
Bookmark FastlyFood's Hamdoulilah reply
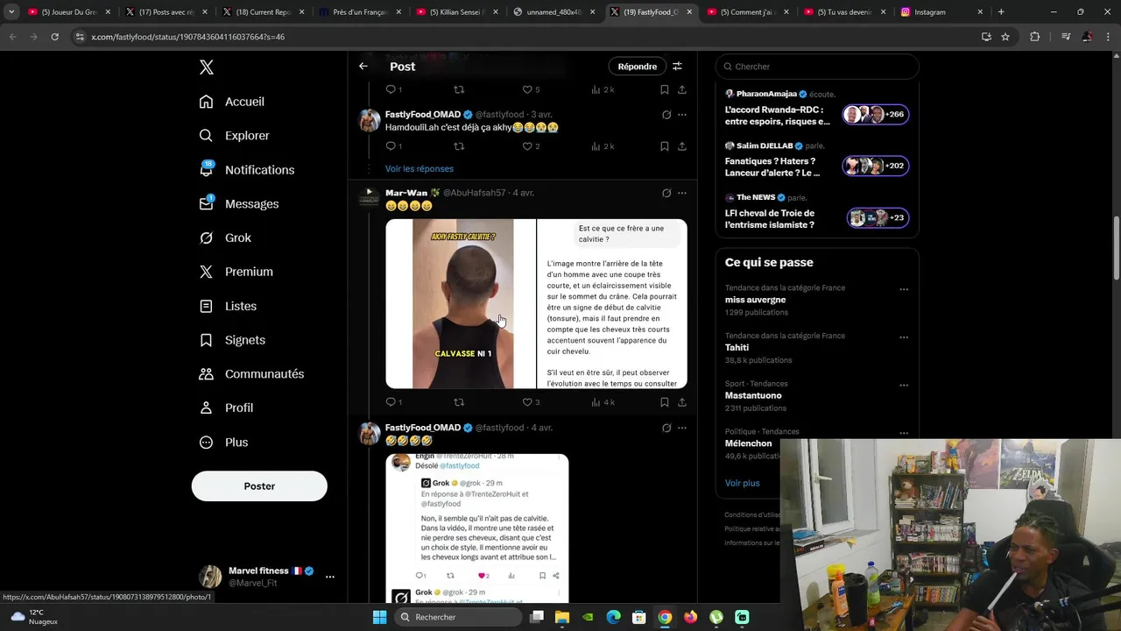[665, 146]
